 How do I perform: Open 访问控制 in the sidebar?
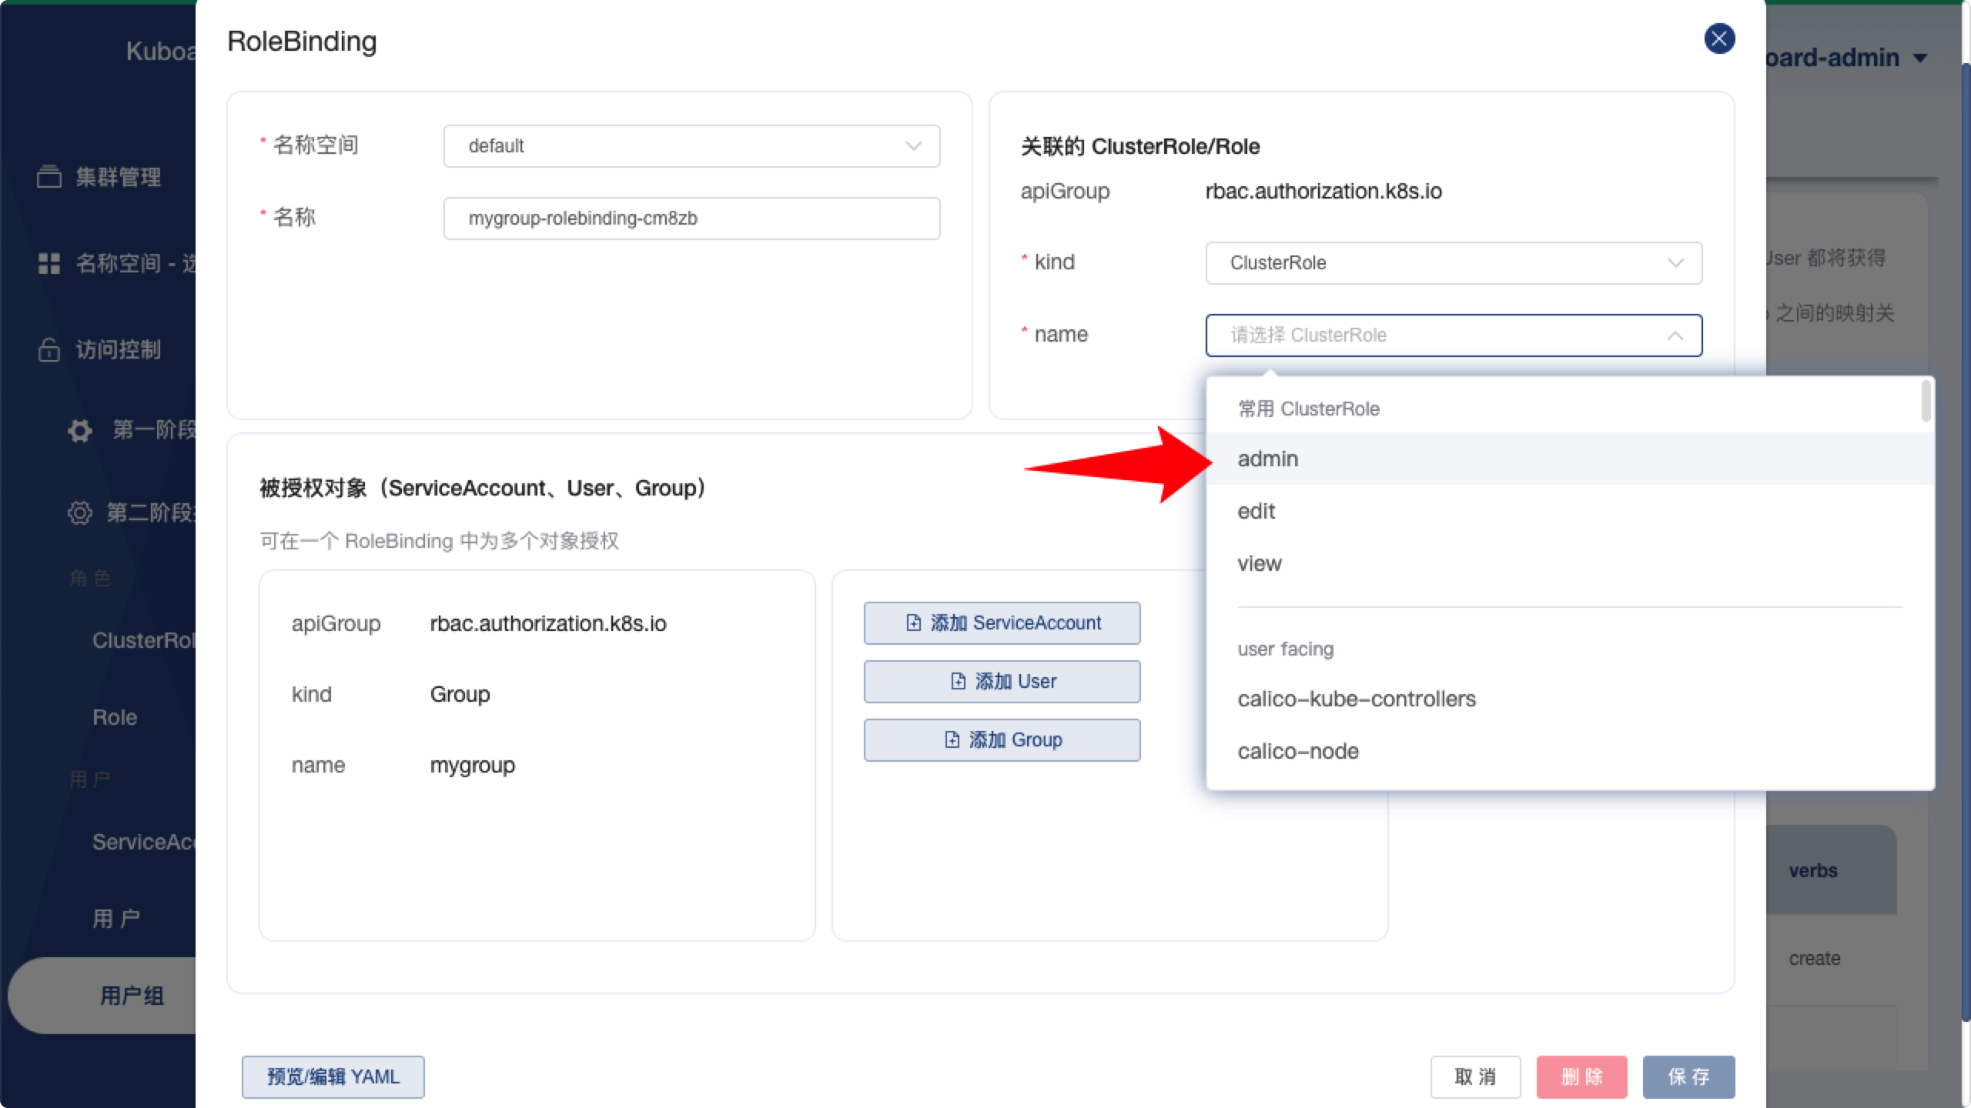click(x=118, y=349)
